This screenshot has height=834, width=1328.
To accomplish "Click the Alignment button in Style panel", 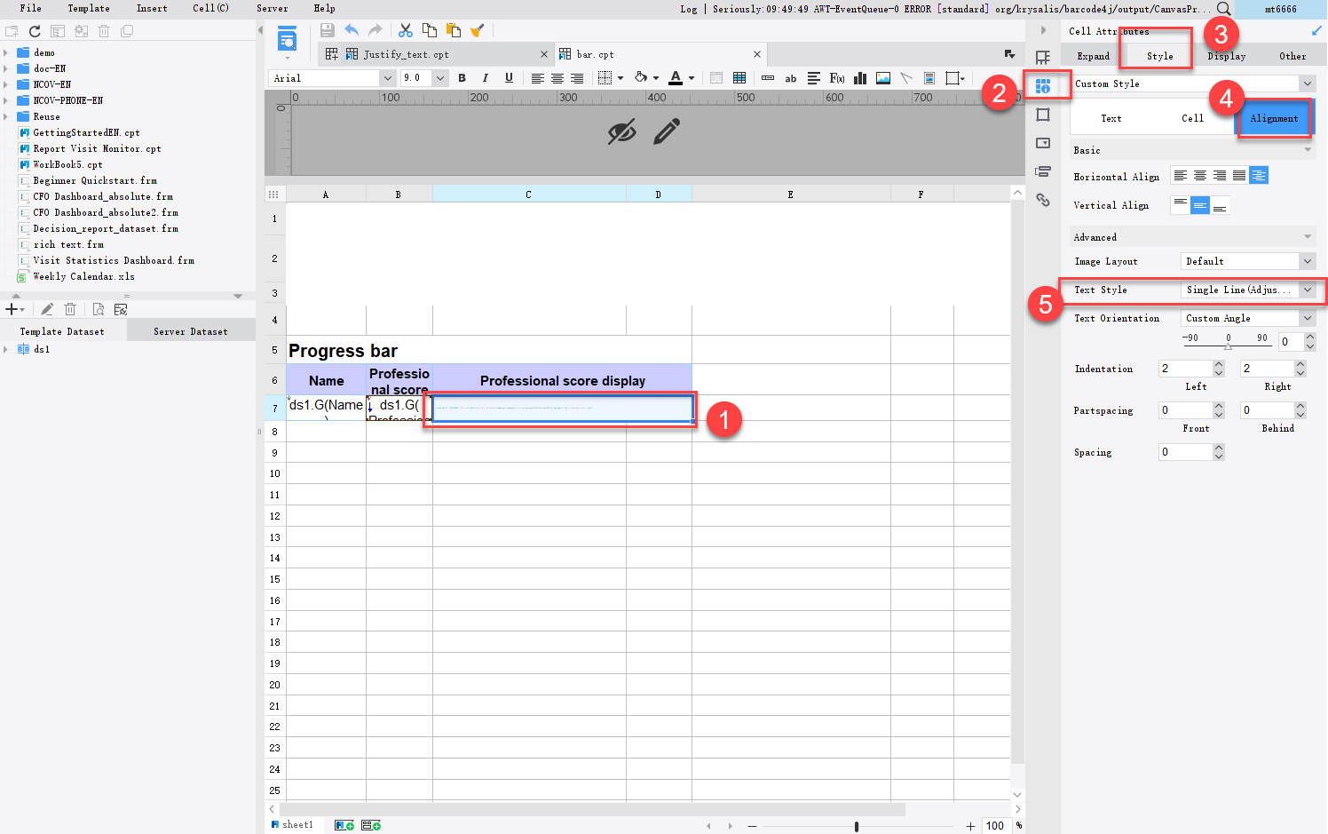I will pos(1275,117).
